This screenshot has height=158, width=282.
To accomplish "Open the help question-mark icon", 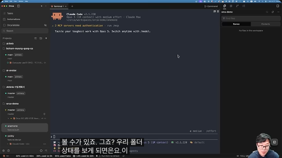I will [x=9, y=151].
